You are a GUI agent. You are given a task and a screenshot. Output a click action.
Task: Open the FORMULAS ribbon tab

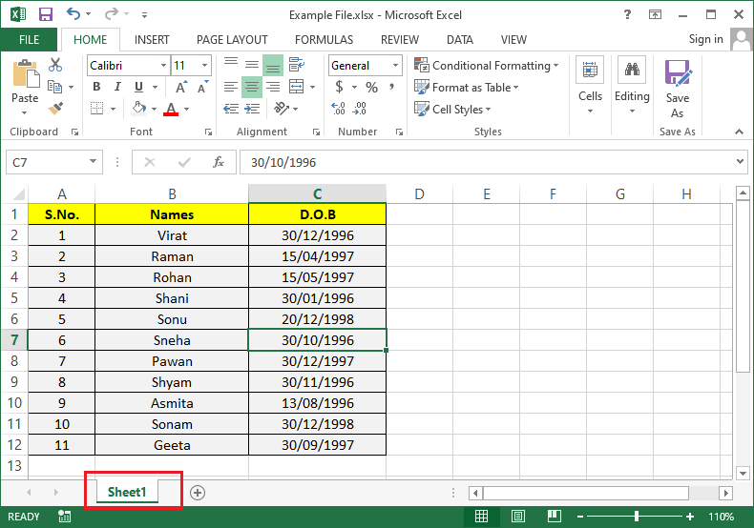(x=324, y=40)
